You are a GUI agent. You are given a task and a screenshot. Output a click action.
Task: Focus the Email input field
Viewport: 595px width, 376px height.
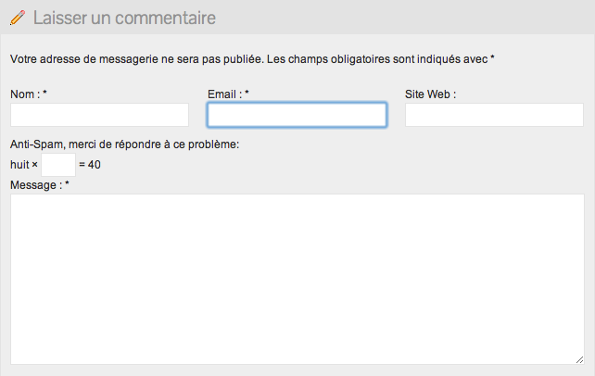pos(297,115)
